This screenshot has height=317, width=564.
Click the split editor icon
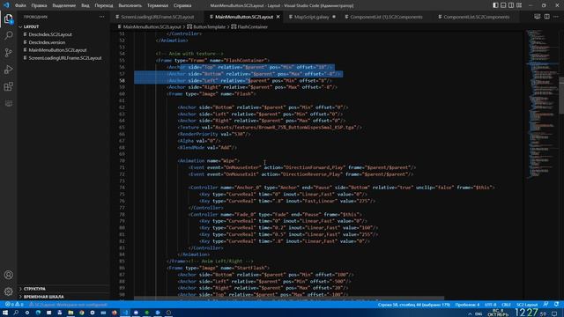546,17
